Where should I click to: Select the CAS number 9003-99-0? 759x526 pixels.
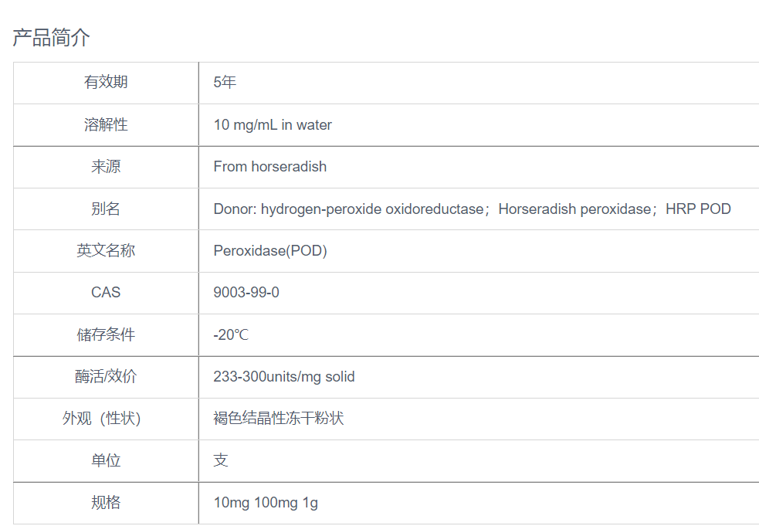pyautogui.click(x=246, y=292)
